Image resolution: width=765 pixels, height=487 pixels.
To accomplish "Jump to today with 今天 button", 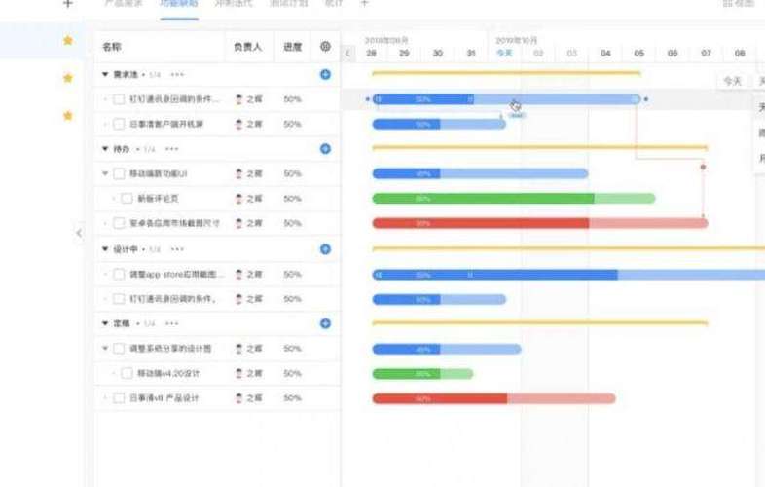I will coord(732,81).
